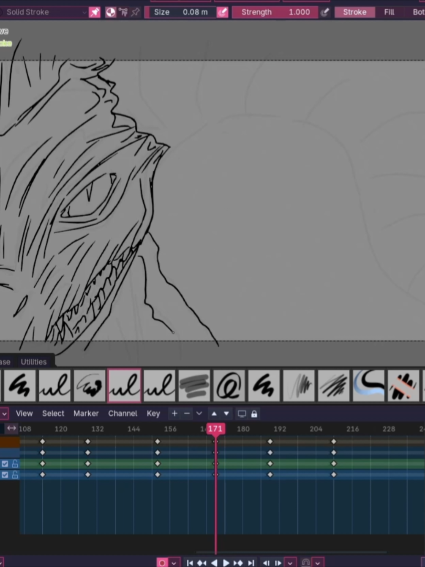Click the plus add layer button
The image size is (425, 567).
pos(174,414)
